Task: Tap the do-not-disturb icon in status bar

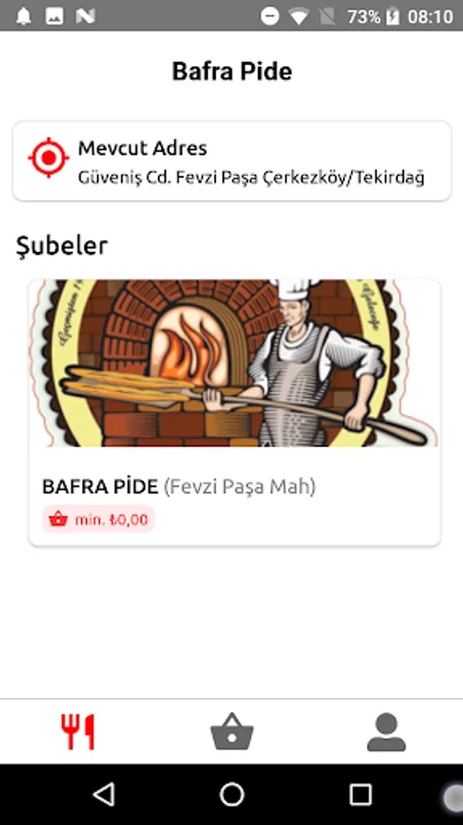Action: coord(270,16)
